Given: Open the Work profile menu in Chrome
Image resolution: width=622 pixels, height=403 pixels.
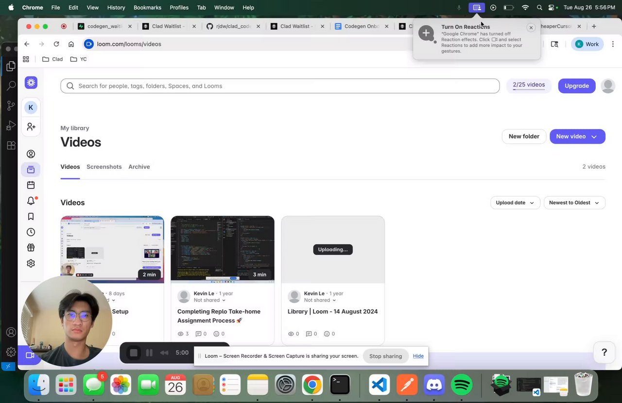Looking at the screenshot, I should pyautogui.click(x=587, y=44).
